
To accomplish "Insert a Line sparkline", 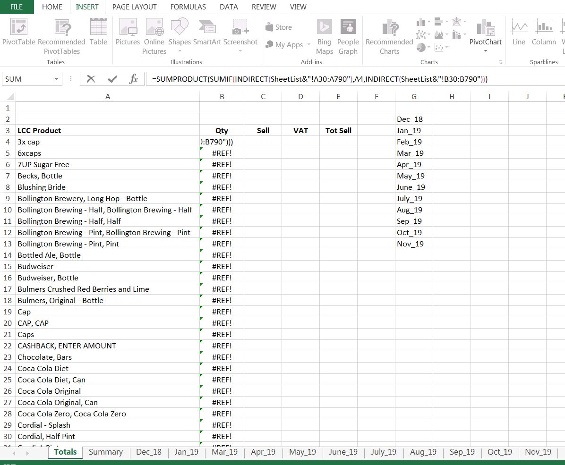I will [519, 33].
